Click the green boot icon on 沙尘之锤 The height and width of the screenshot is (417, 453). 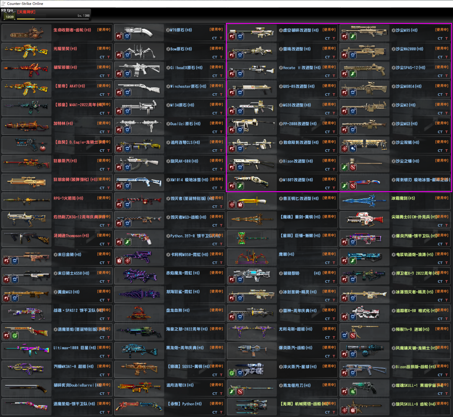(x=344, y=167)
